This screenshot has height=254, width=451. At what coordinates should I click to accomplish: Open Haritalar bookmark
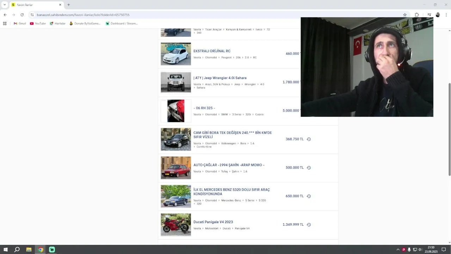(57, 24)
